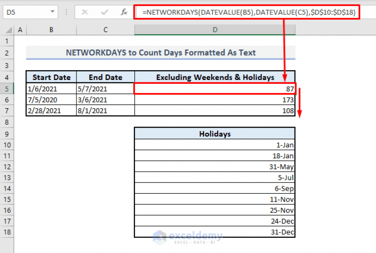Screen dimensions: 376x253
Task: Select row 17 header
Action: (7, 221)
